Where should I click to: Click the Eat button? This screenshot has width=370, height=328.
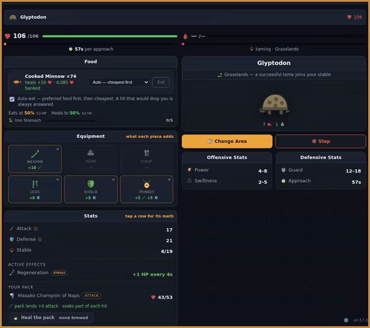coord(161,82)
